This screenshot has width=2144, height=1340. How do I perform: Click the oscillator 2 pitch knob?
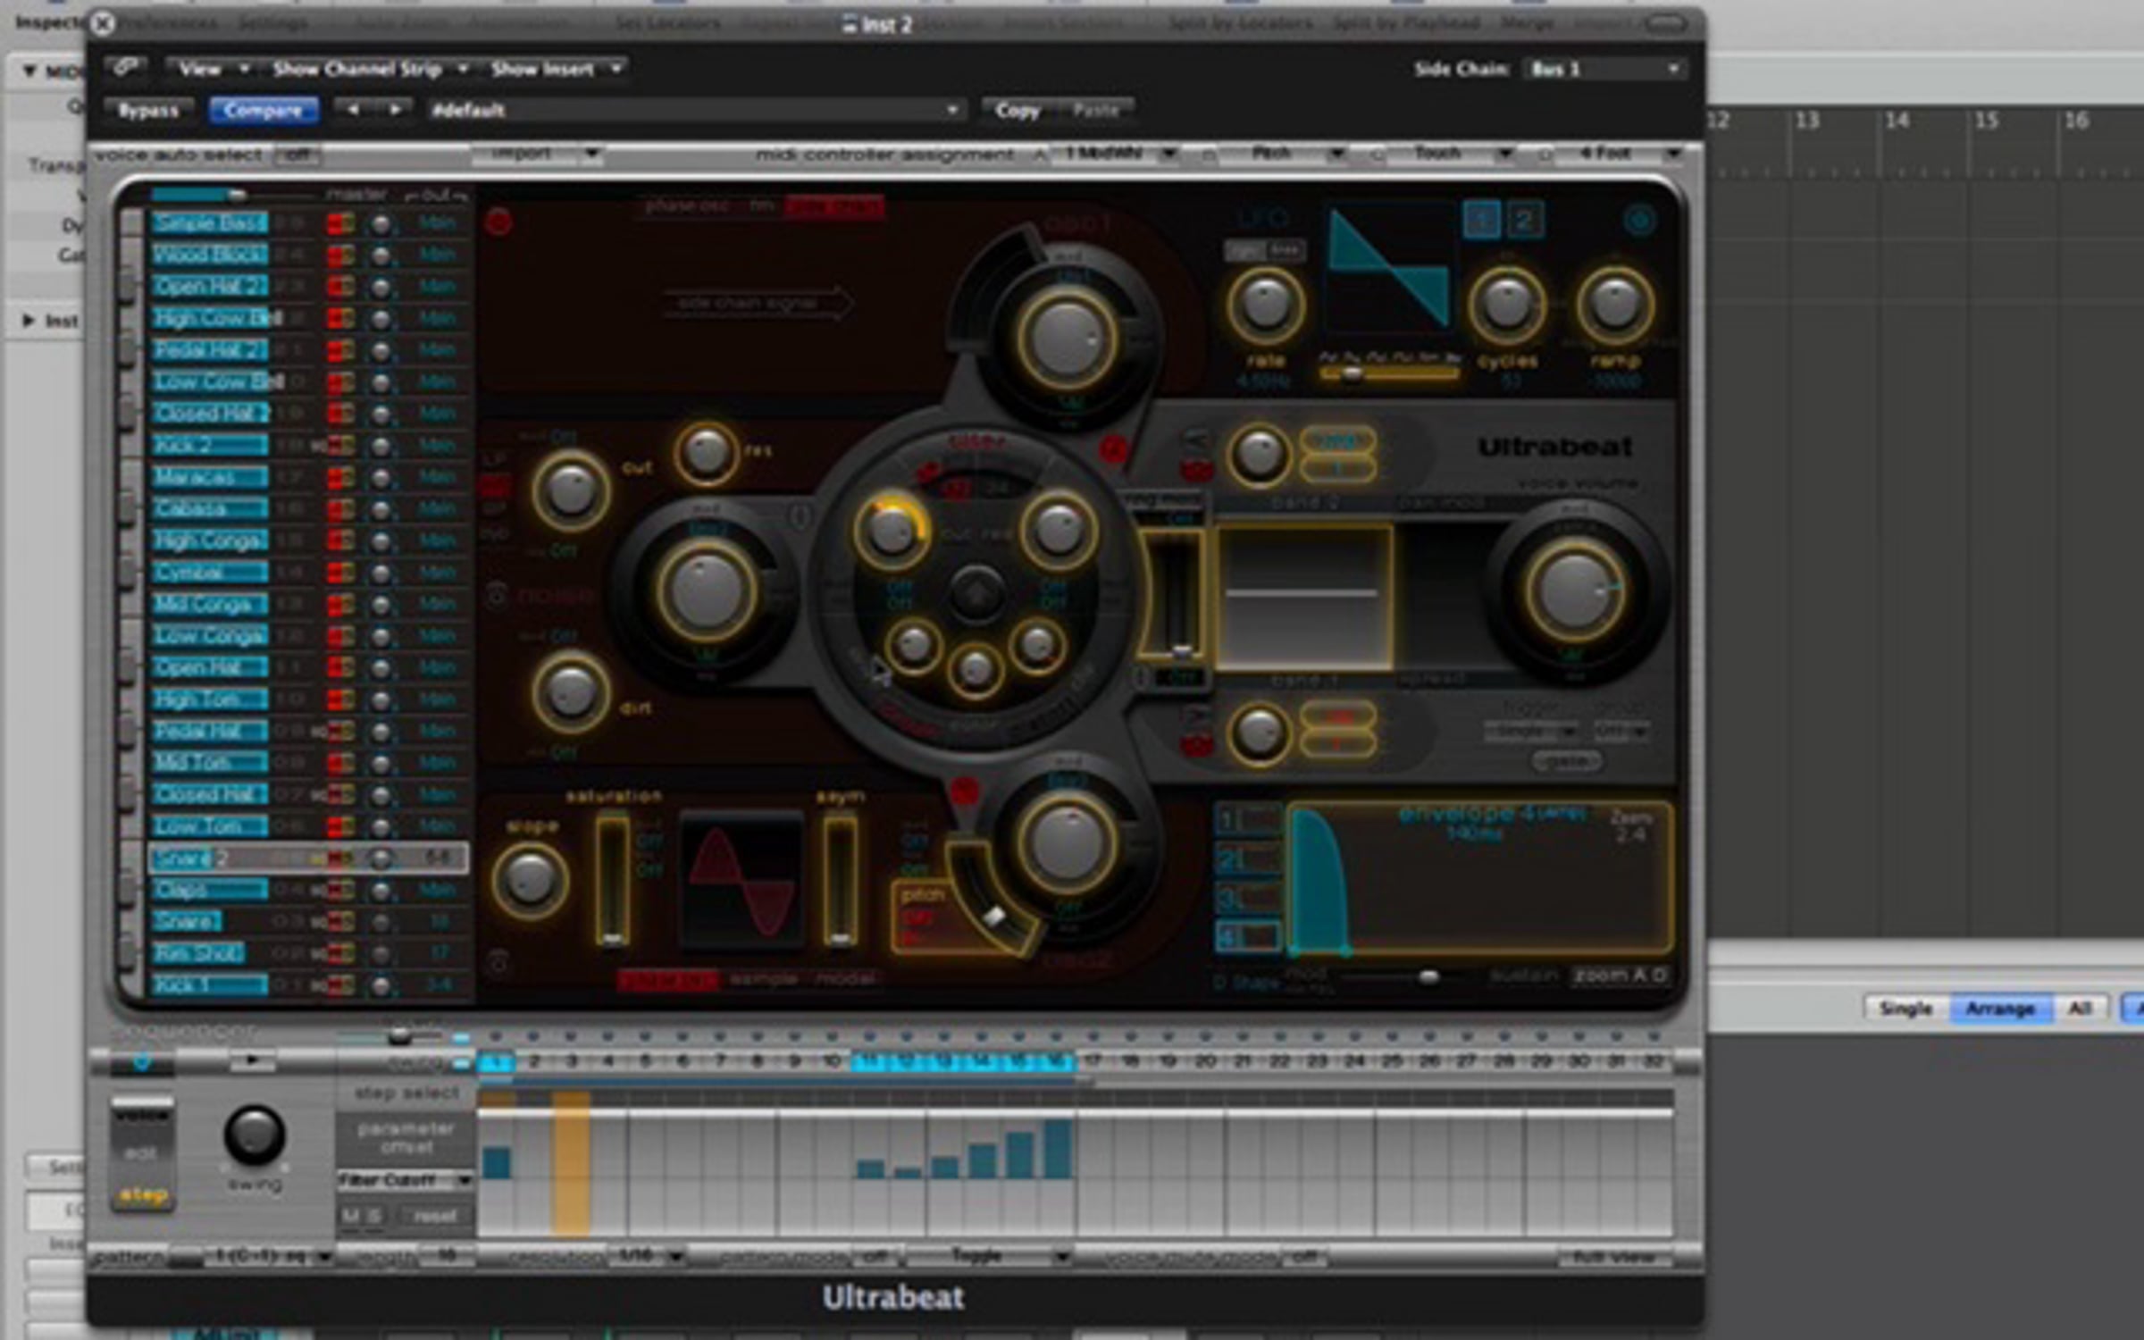tap(1066, 843)
